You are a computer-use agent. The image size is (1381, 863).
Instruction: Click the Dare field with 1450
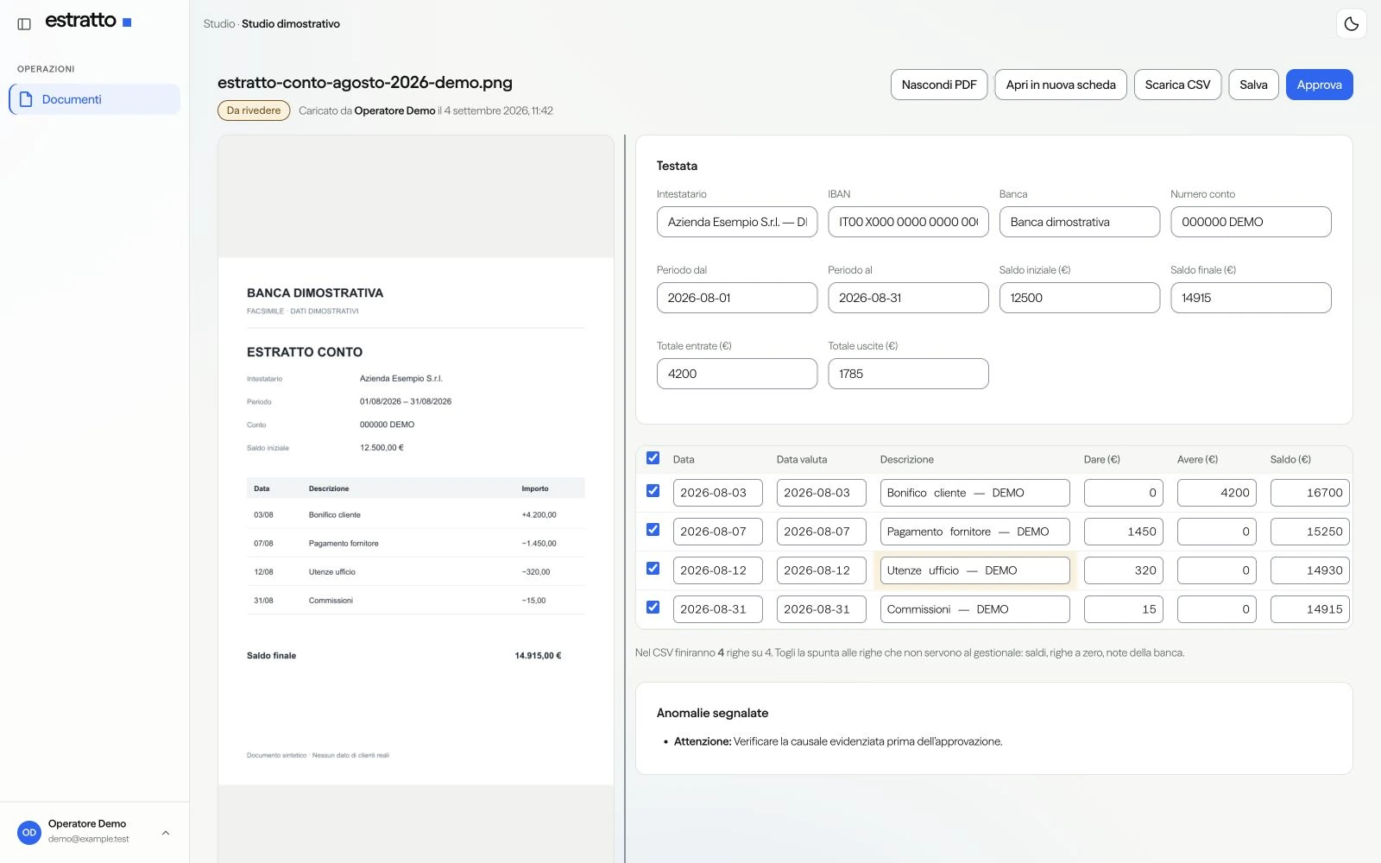(1124, 532)
